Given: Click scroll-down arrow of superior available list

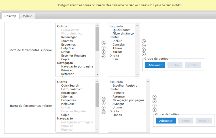Looking at the screenshot, I should 97,74.
